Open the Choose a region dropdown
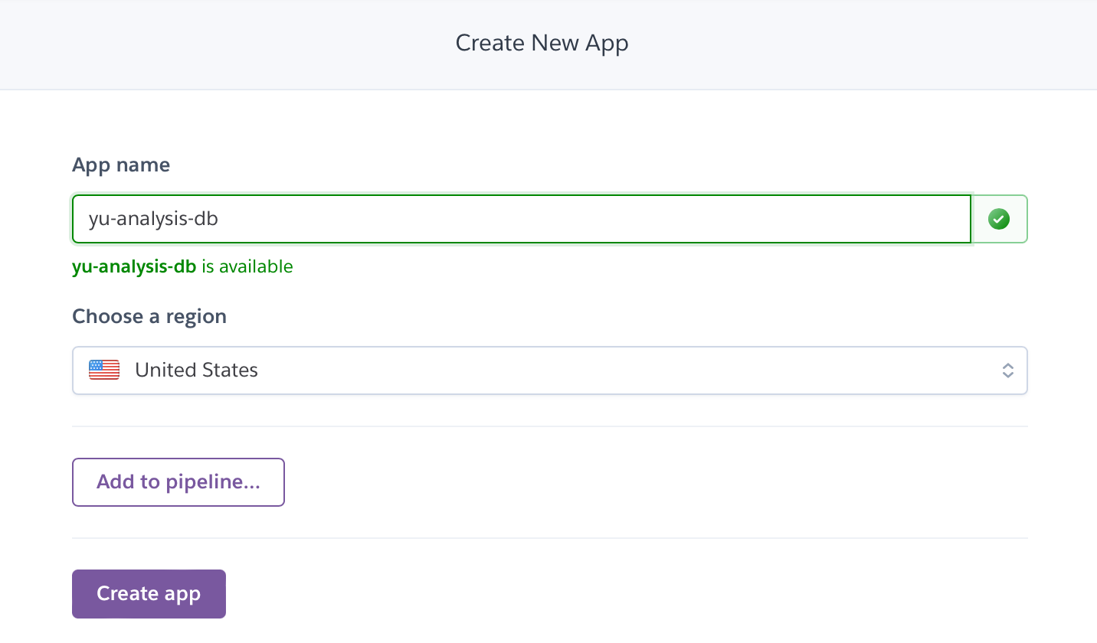The width and height of the screenshot is (1097, 643). (549, 370)
